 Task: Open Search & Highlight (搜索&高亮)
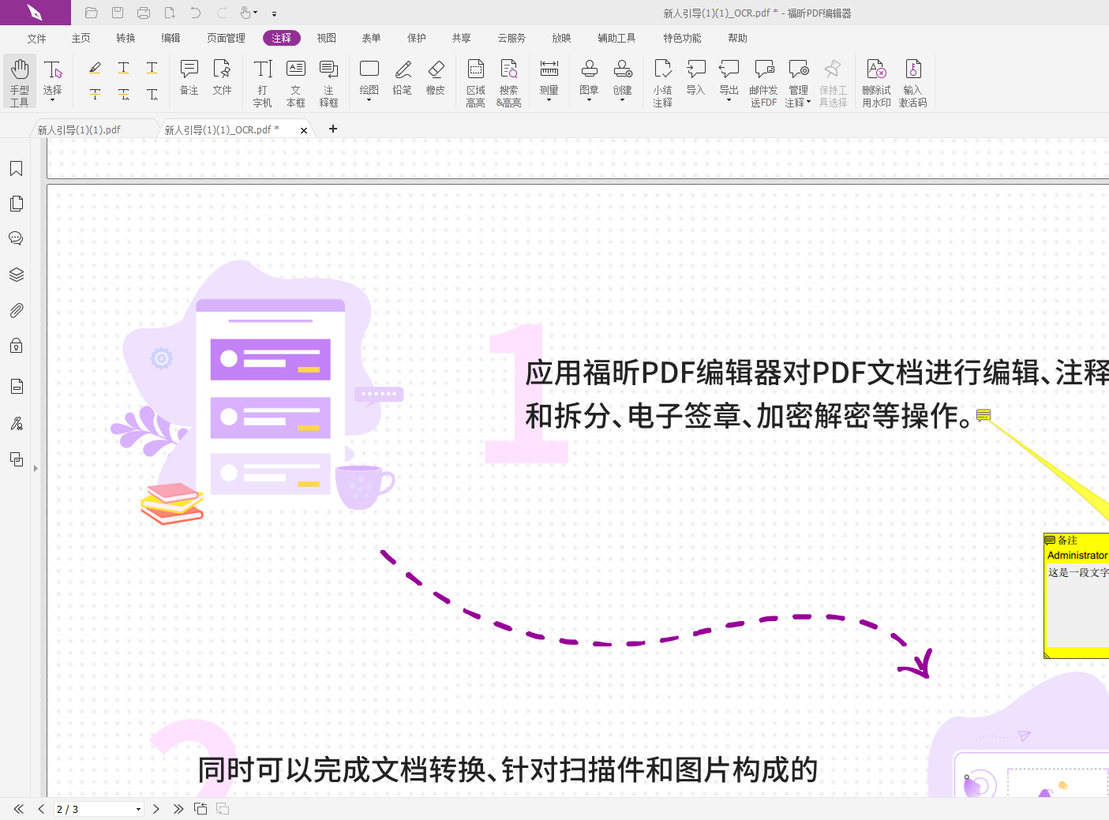point(509,82)
